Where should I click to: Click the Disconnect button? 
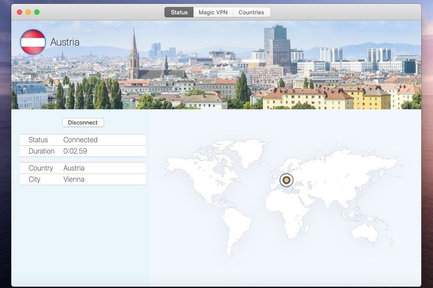(83, 122)
